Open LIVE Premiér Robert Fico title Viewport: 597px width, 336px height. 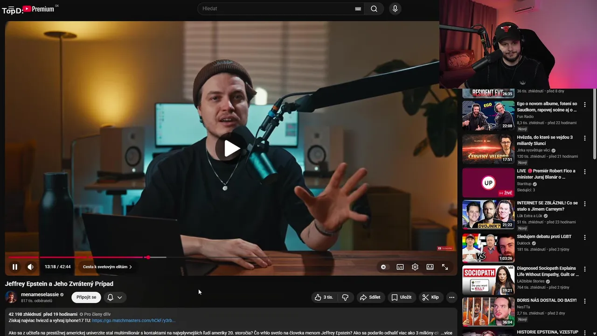coord(546,174)
